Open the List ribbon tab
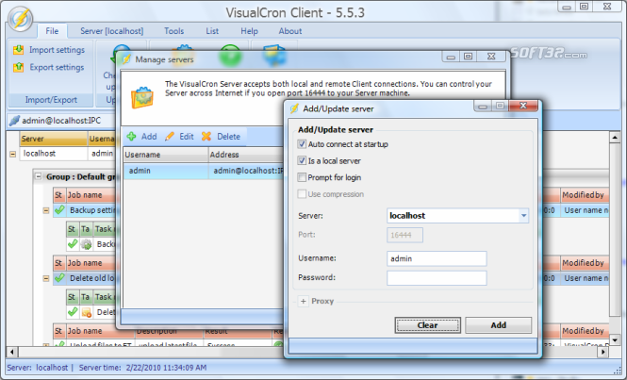Viewport: 627px width, 380px height. coord(212,31)
